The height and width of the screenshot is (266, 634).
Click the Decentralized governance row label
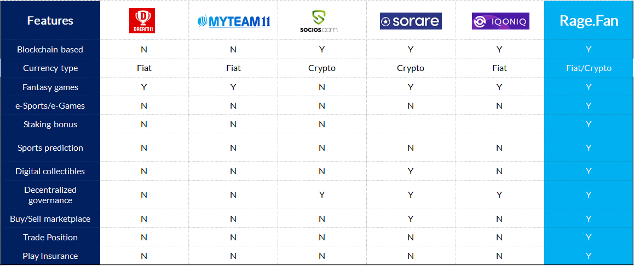tap(50, 195)
